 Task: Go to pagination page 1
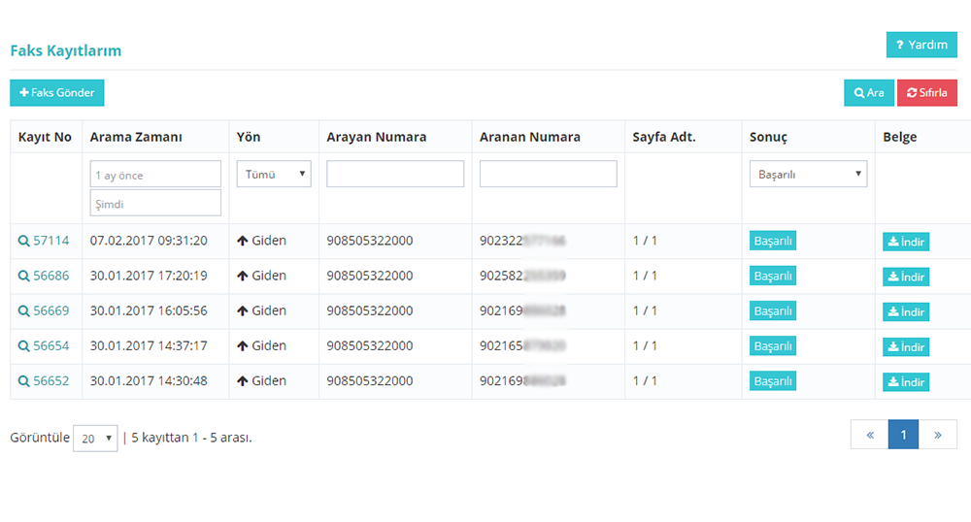pyautogui.click(x=903, y=435)
